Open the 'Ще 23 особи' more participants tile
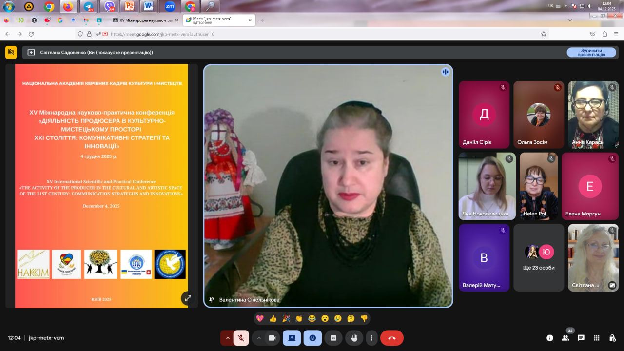 [539, 257]
